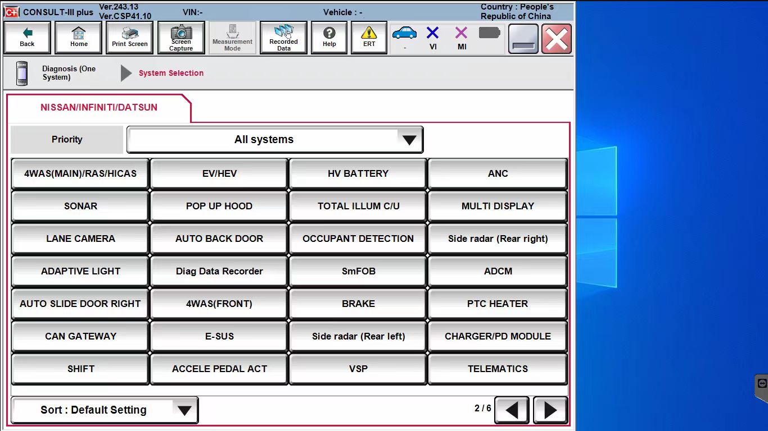Select CHARGER/PD MODULE system
Screen dimensions: 768x431
(x=498, y=337)
